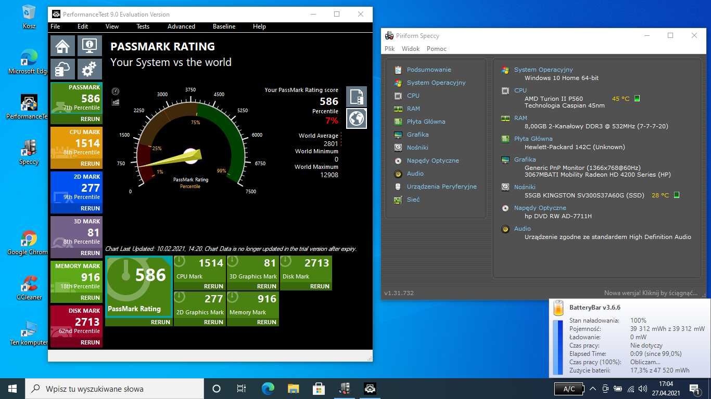Select Audio in Speccy sidebar
Screen dimensions: 711x399
[x=415, y=174]
